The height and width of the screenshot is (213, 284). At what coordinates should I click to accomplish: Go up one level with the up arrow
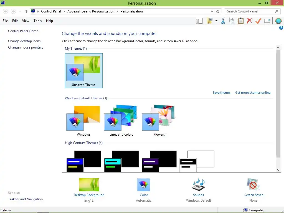pos(26,11)
